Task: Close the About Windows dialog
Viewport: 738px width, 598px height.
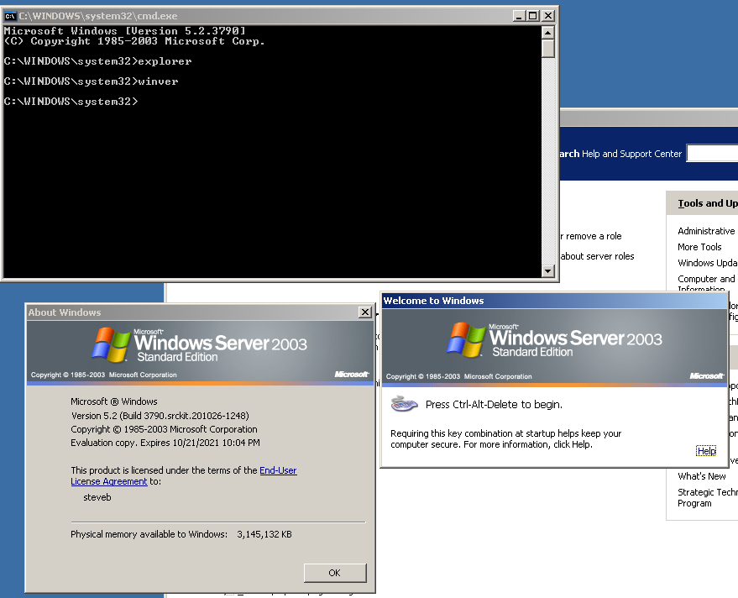Action: pos(365,312)
